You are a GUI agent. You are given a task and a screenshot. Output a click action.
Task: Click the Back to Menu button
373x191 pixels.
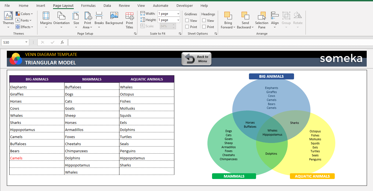click(196, 59)
